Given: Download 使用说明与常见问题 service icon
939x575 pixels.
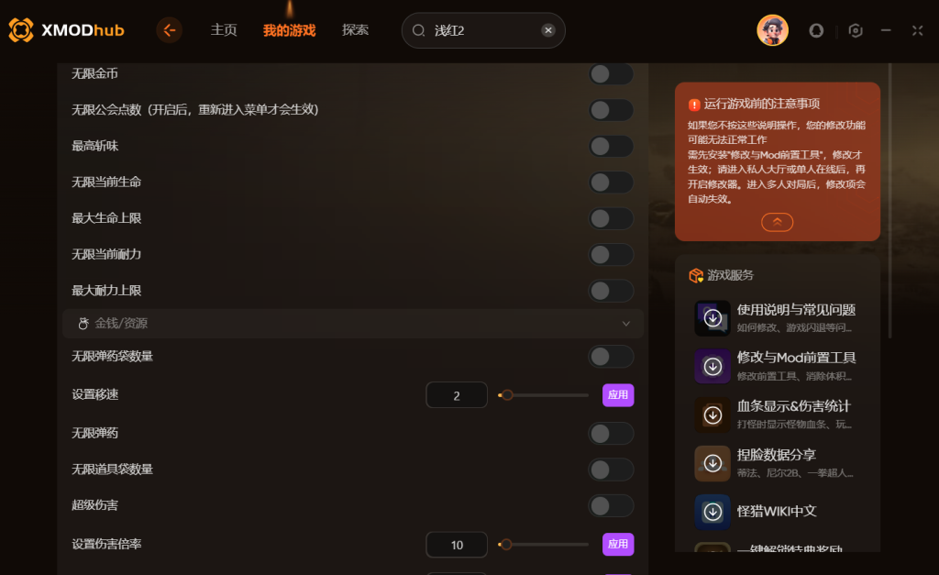Looking at the screenshot, I should point(713,318).
